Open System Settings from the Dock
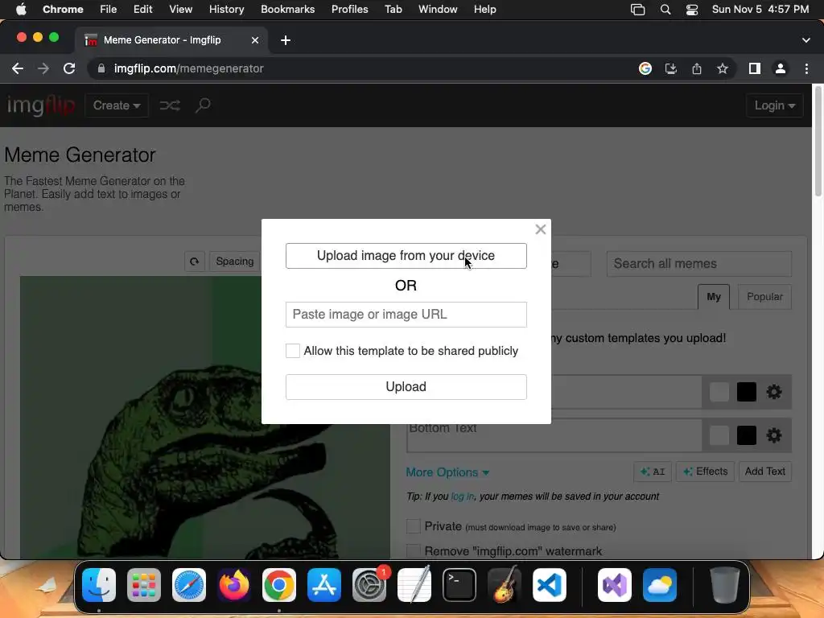Screen dimensions: 824x618 369,585
